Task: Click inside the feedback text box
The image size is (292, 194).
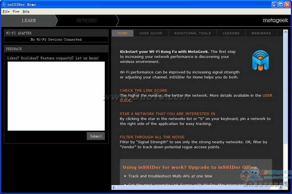Action: click(x=56, y=96)
